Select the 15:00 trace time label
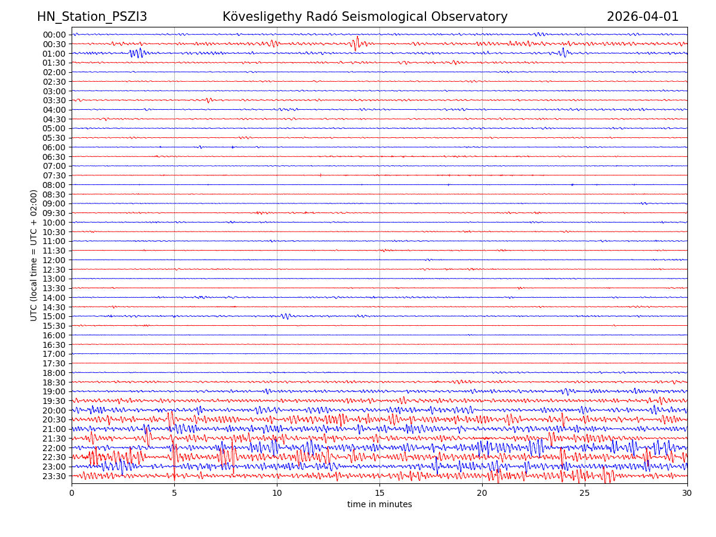 point(54,316)
